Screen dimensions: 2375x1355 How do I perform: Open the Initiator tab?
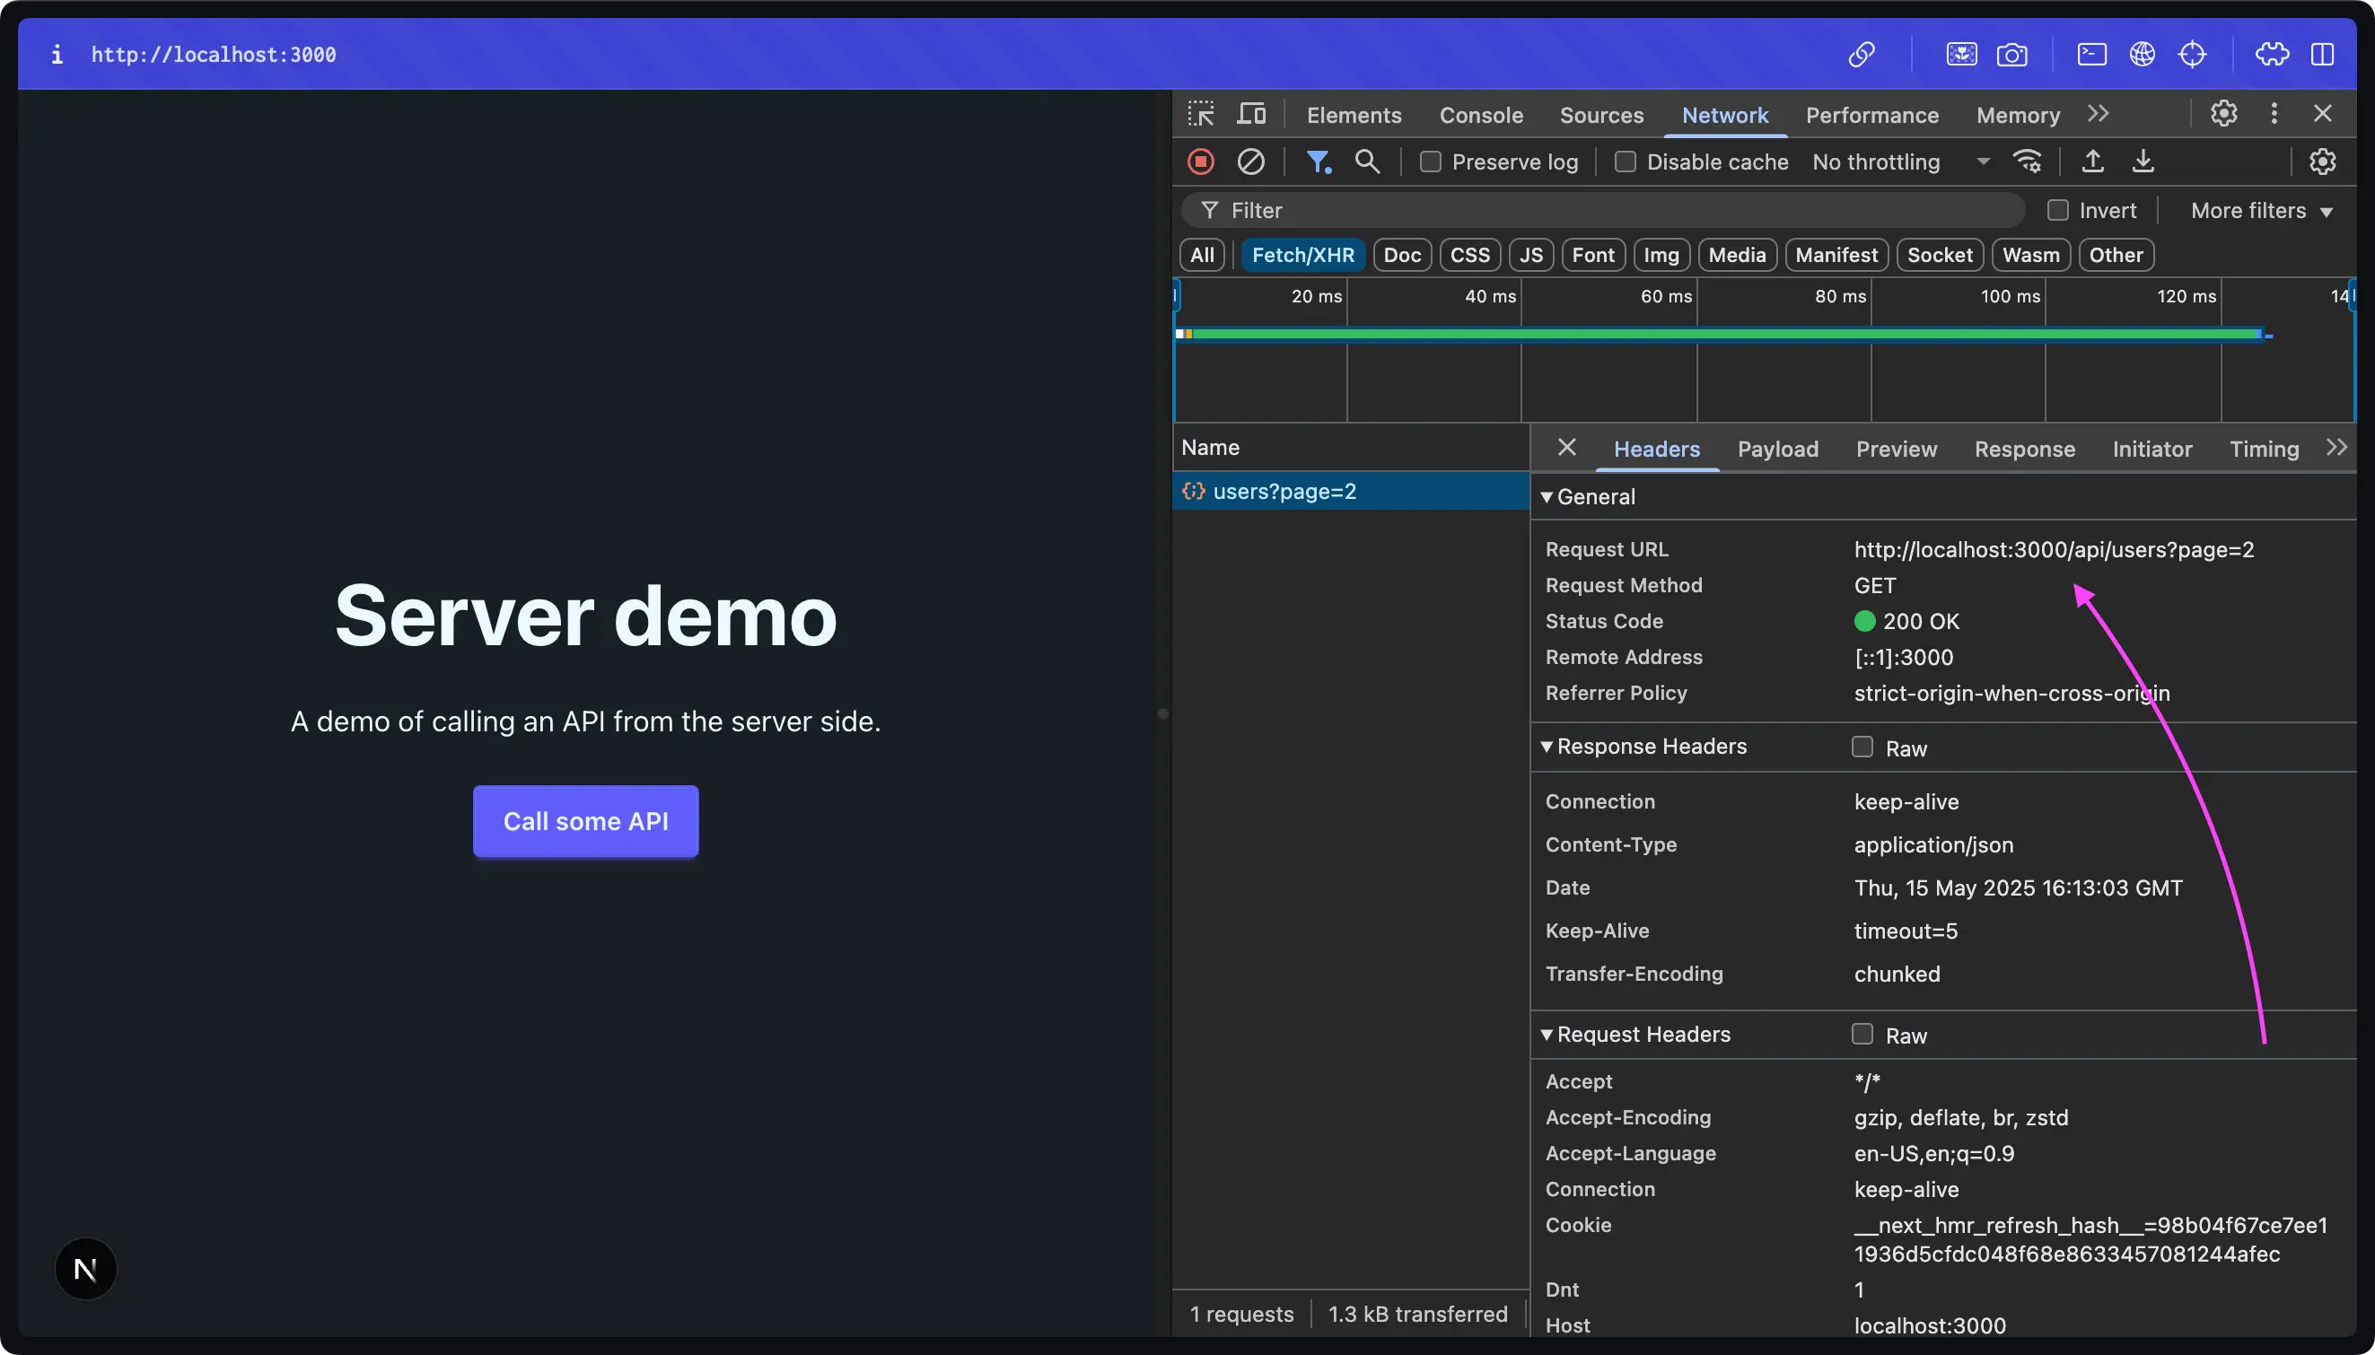[2152, 450]
